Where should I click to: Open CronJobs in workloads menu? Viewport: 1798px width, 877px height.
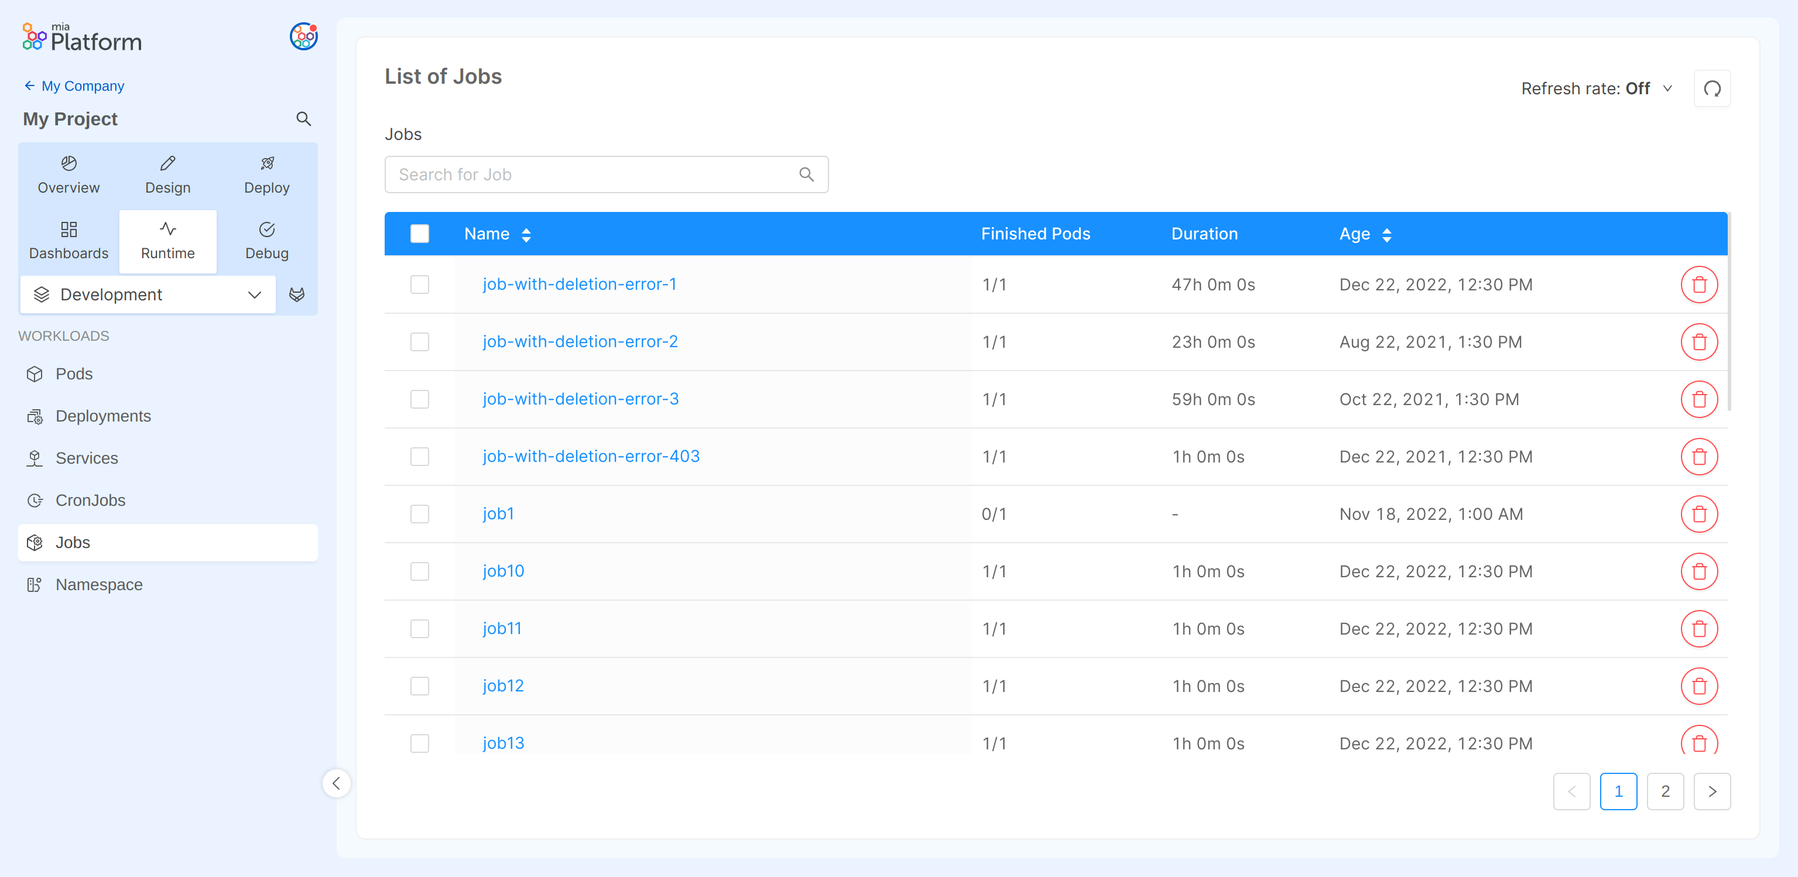pyautogui.click(x=90, y=500)
